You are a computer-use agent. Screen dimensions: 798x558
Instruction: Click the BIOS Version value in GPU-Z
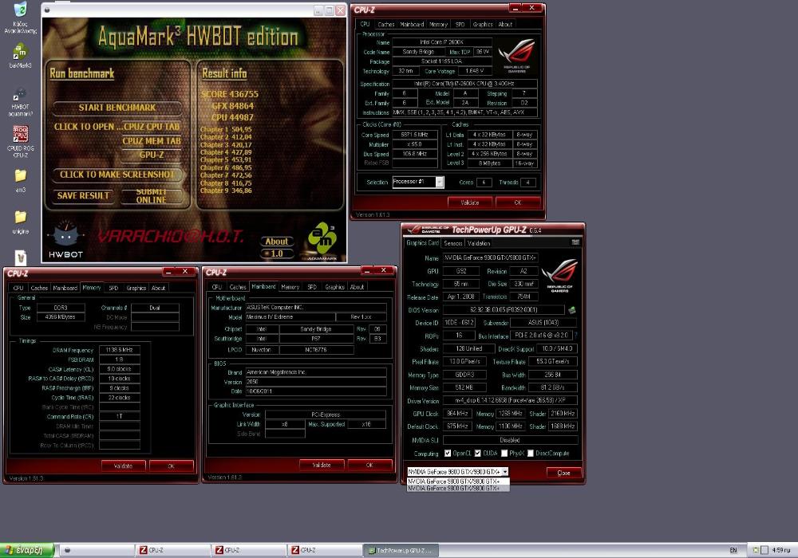point(504,309)
